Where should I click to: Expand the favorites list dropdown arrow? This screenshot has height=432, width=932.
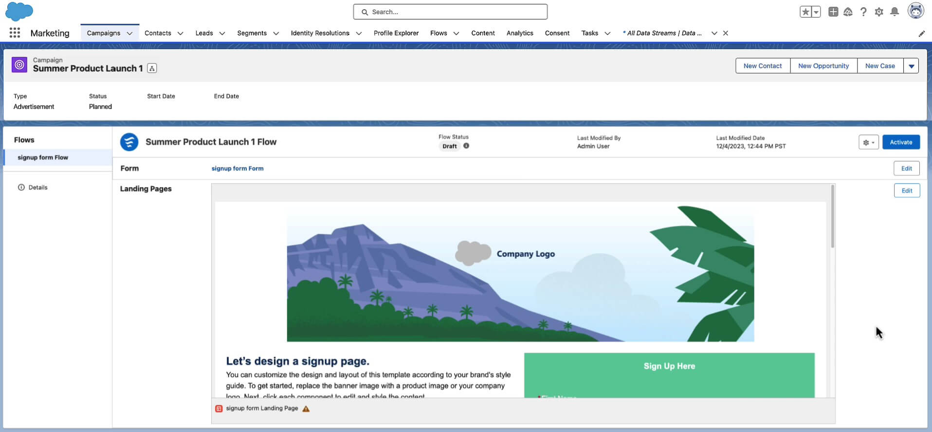816,12
